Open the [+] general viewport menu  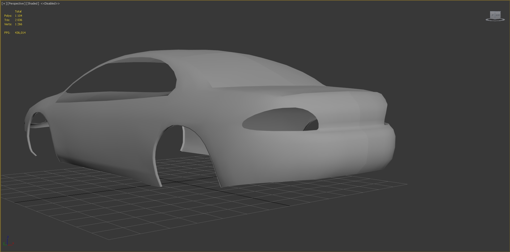click(4, 3)
